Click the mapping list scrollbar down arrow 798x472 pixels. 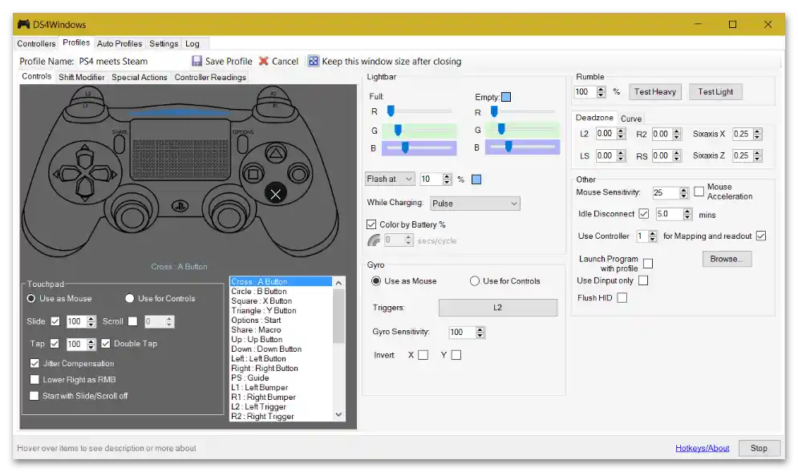click(x=339, y=415)
